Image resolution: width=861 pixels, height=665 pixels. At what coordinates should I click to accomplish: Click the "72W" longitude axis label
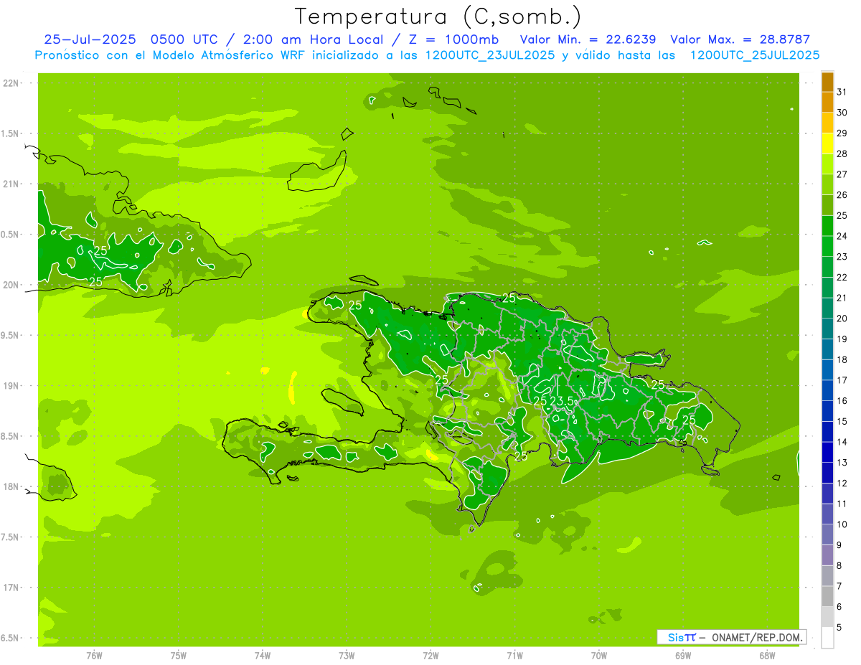(430, 655)
